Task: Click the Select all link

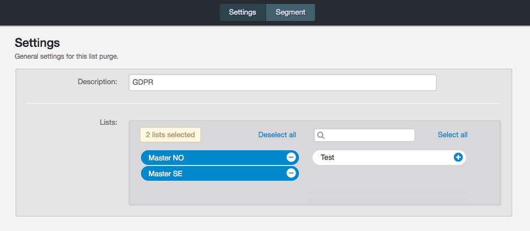Action: pyautogui.click(x=452, y=134)
